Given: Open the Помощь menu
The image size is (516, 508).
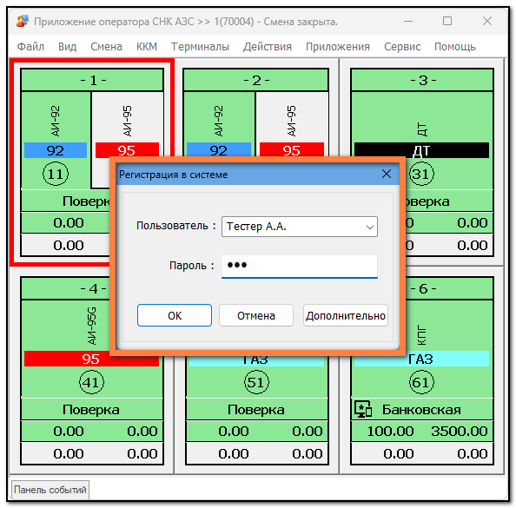Looking at the screenshot, I should tap(455, 47).
